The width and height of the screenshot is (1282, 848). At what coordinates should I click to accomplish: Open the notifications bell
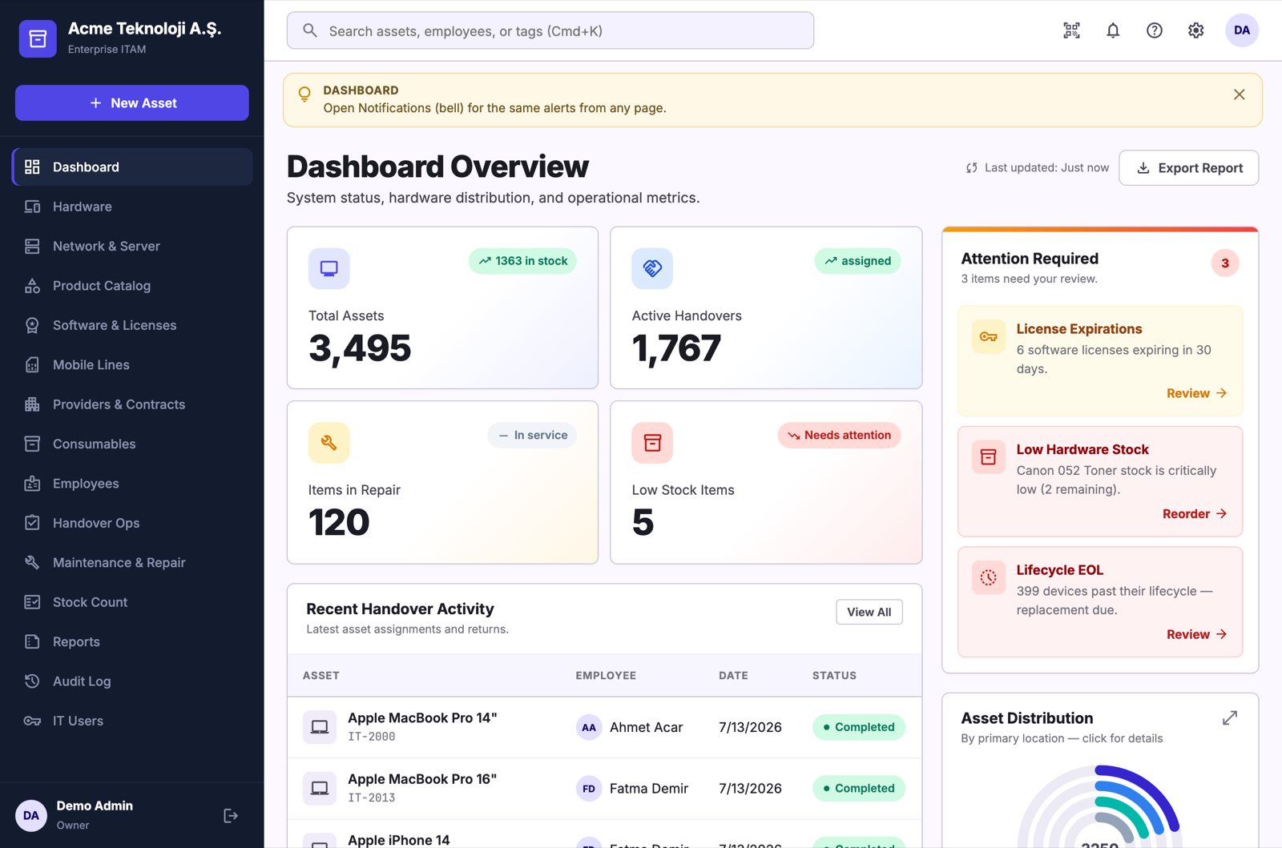click(1113, 30)
